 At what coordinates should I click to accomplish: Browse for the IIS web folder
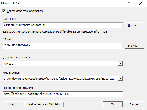(x=134, y=46)
